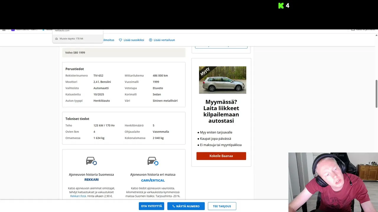Viewport: 378px width, 212px height.
Task: Click the Henkilömäärä value 5
Action: 154,125
